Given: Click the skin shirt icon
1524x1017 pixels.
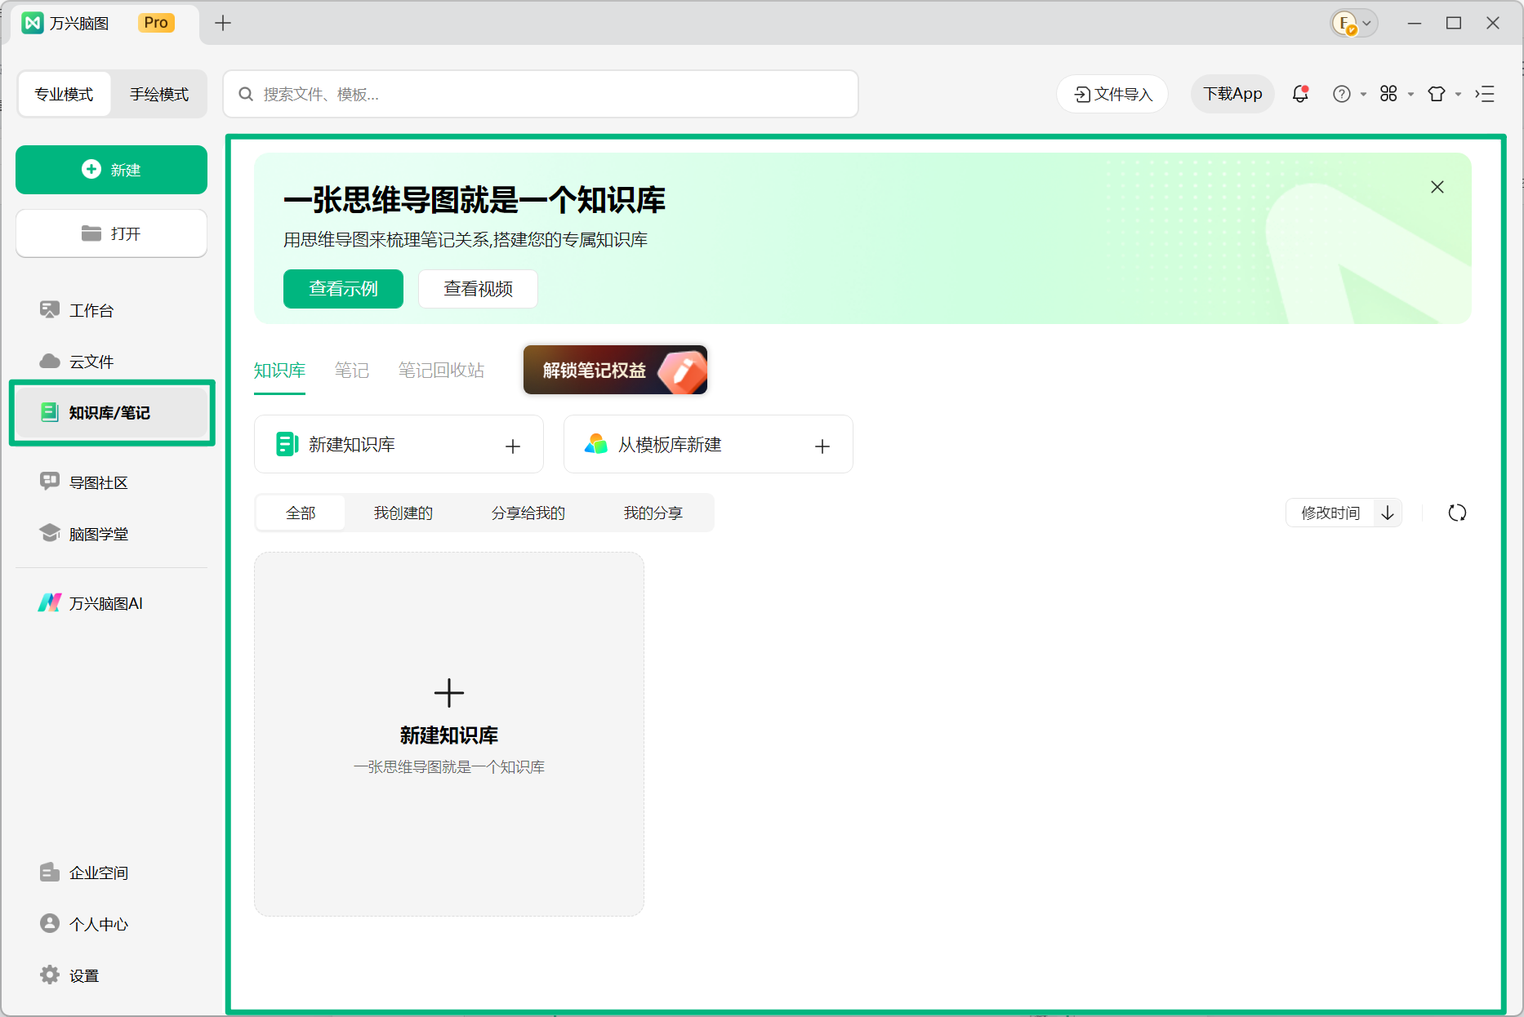Looking at the screenshot, I should (x=1436, y=94).
